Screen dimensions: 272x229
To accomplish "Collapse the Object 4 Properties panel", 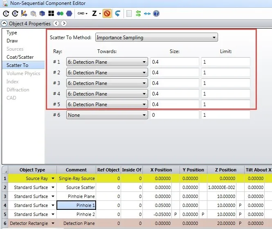I will click(x=4, y=23).
